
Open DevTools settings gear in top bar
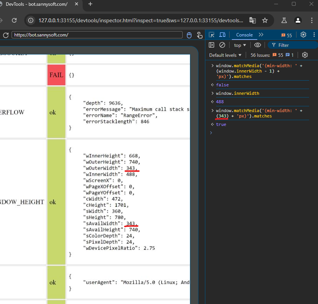[x=303, y=35]
